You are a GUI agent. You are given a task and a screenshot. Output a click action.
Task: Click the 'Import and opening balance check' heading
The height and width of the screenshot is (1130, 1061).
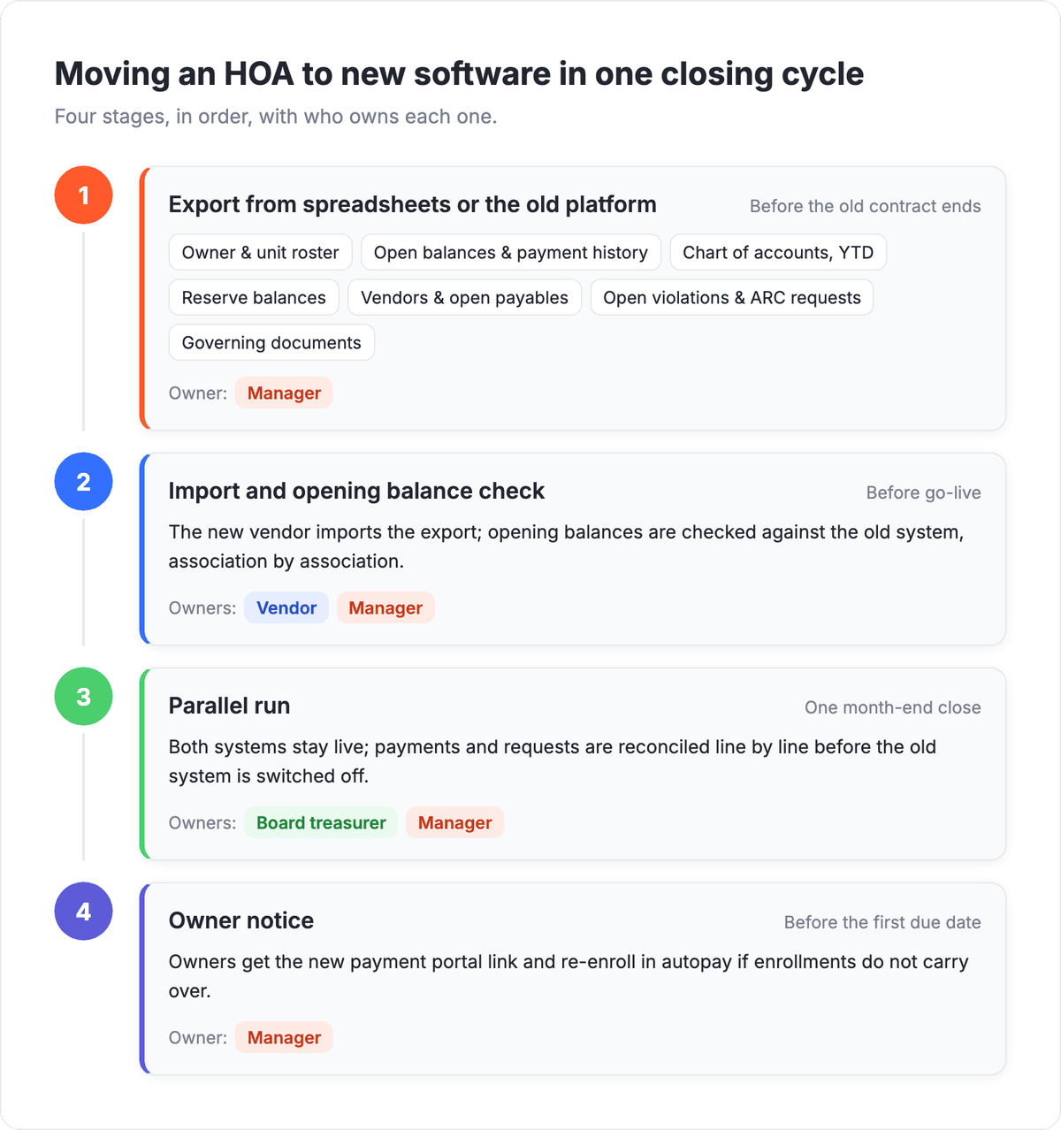[x=356, y=492]
